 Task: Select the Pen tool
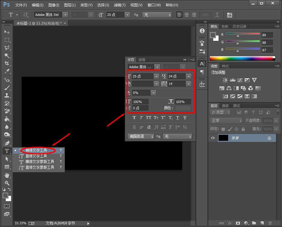(x=7, y=143)
